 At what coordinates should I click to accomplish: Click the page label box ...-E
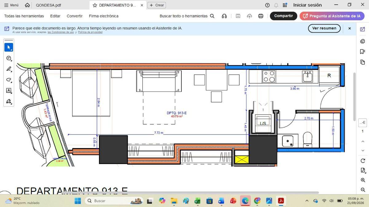pos(363,123)
